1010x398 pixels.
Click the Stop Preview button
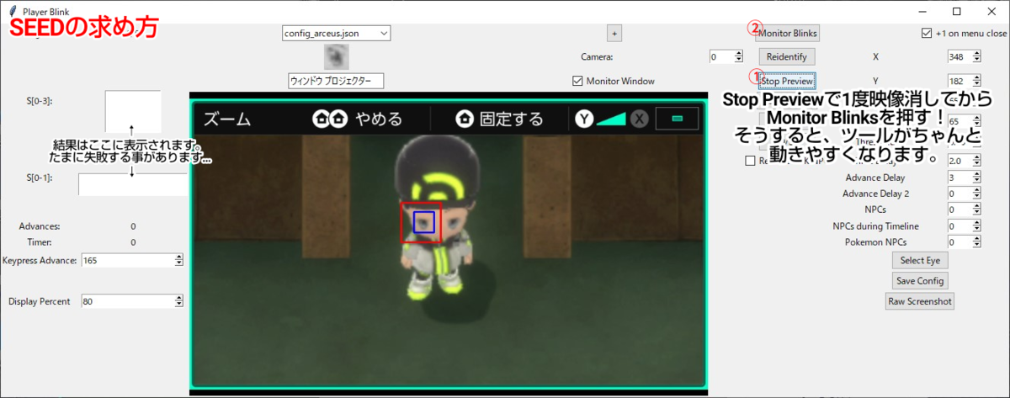tap(787, 81)
